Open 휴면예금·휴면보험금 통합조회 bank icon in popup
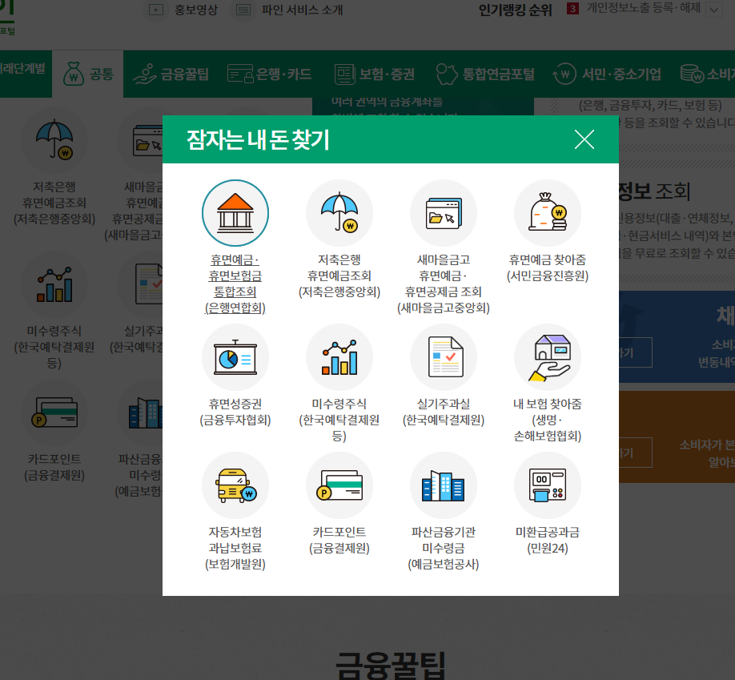Viewport: 735px width, 680px height. 235,213
